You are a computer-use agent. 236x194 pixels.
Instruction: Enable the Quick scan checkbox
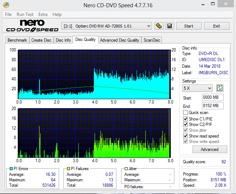point(186,113)
